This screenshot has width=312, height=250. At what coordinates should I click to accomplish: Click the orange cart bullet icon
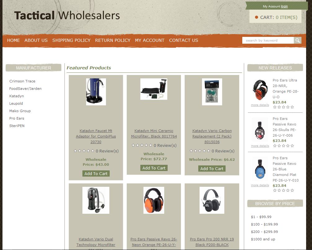[x=257, y=17]
